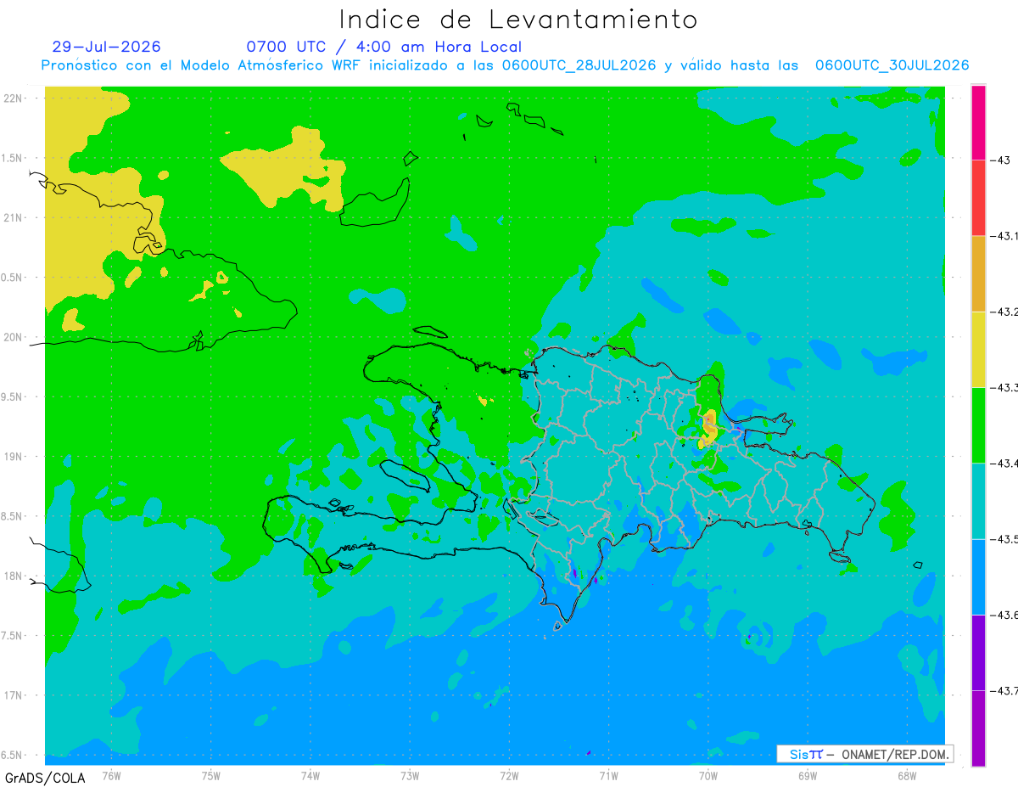Pick the teal legend swatch above -43.5

(x=978, y=501)
